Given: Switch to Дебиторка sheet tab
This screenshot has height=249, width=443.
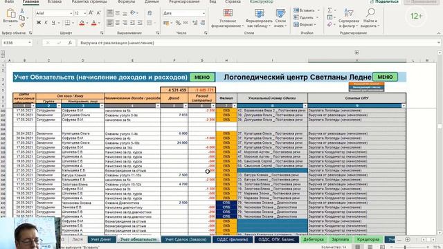Looking at the screenshot, I should click(x=314, y=239).
